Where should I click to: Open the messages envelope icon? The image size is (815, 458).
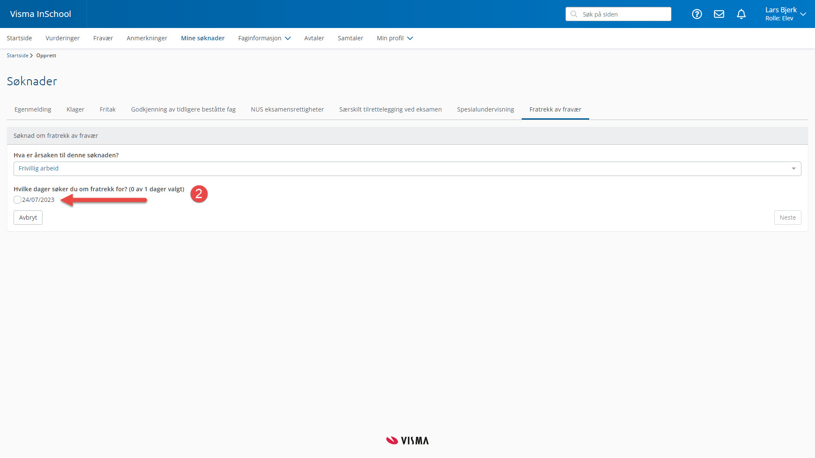[x=719, y=14]
